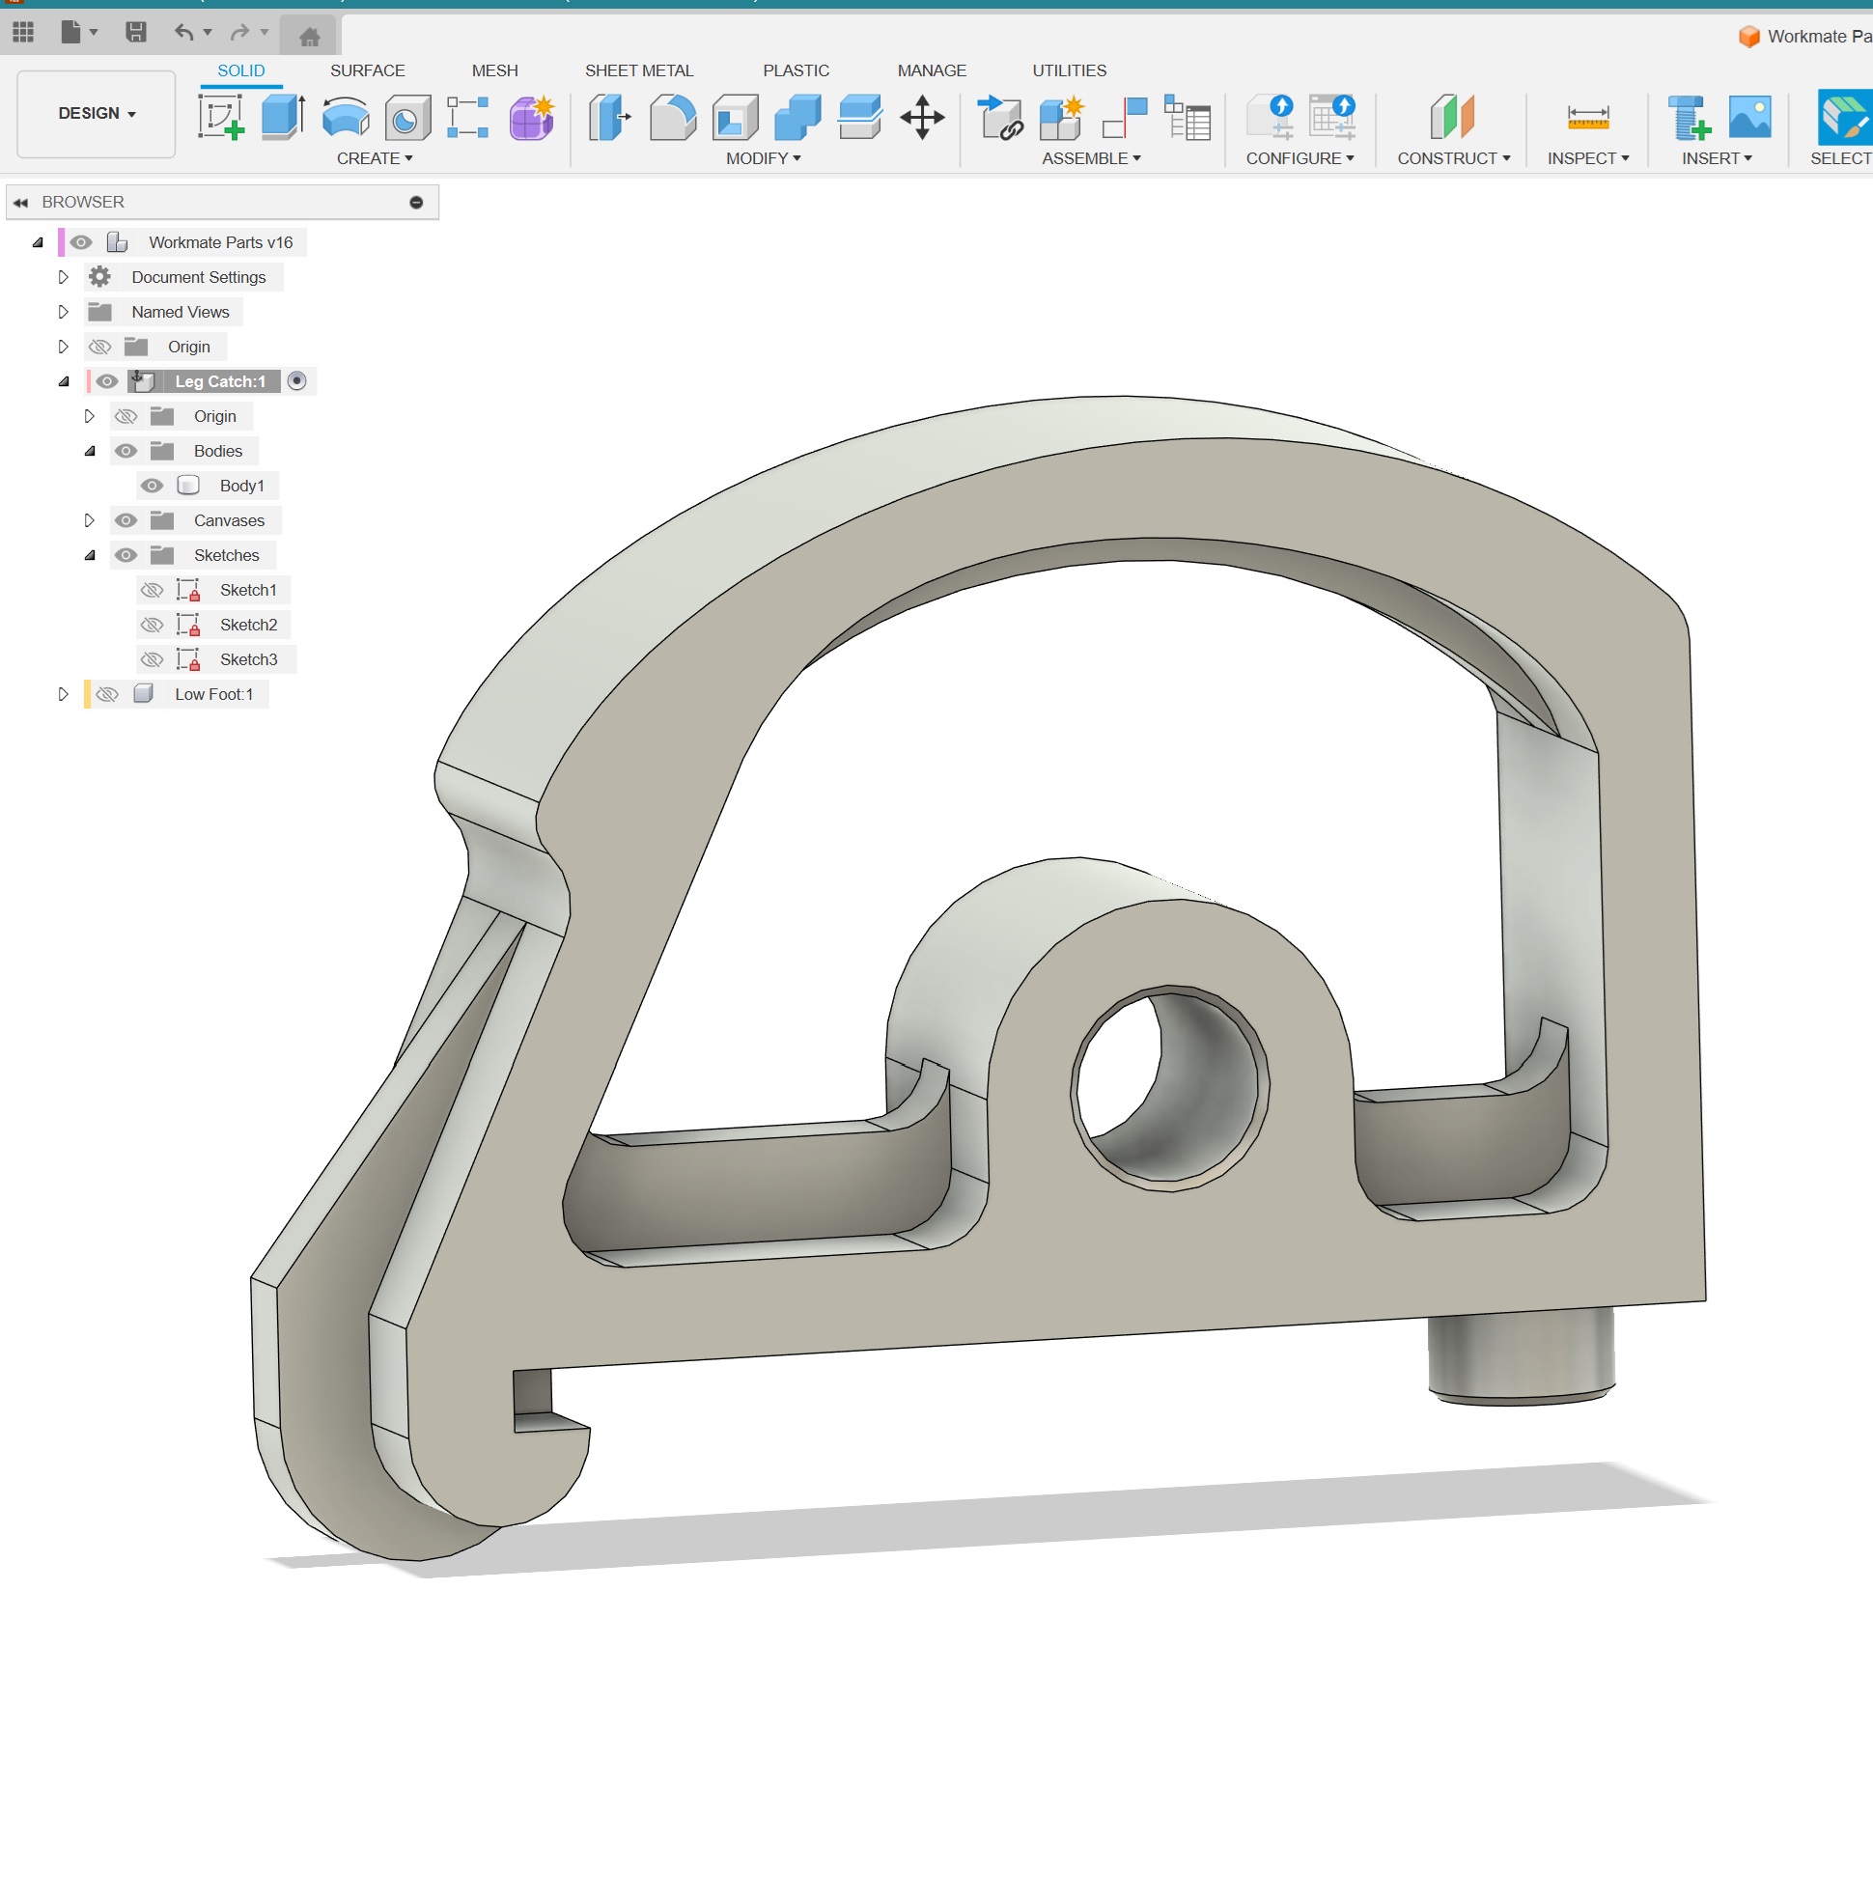Screen dimensions: 1873x1897
Task: Click the Insert Canvas image icon
Action: pos(1750,117)
